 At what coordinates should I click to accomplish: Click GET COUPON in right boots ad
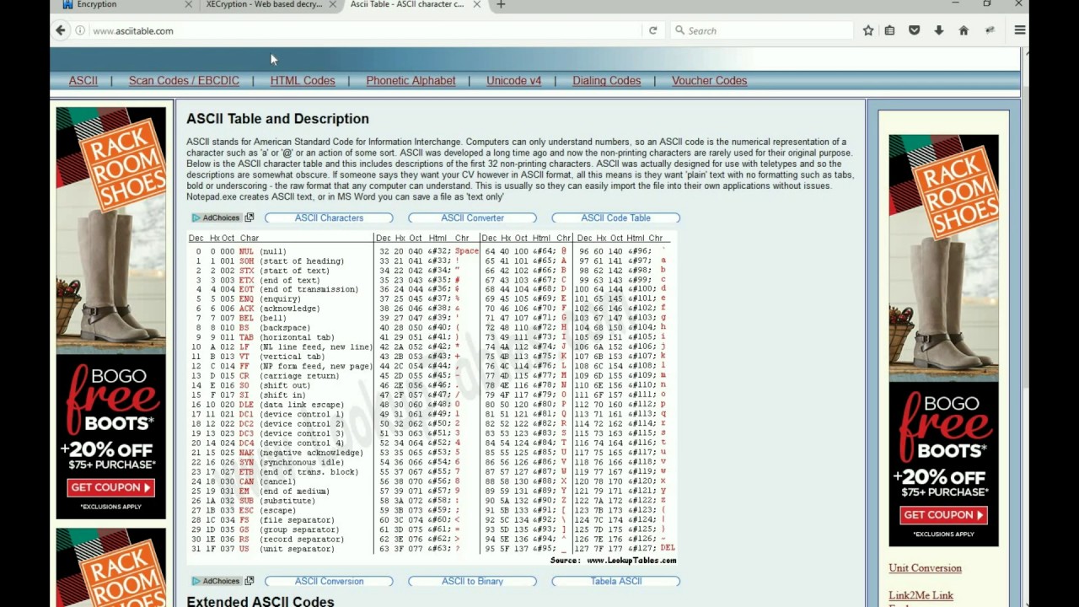point(943,515)
